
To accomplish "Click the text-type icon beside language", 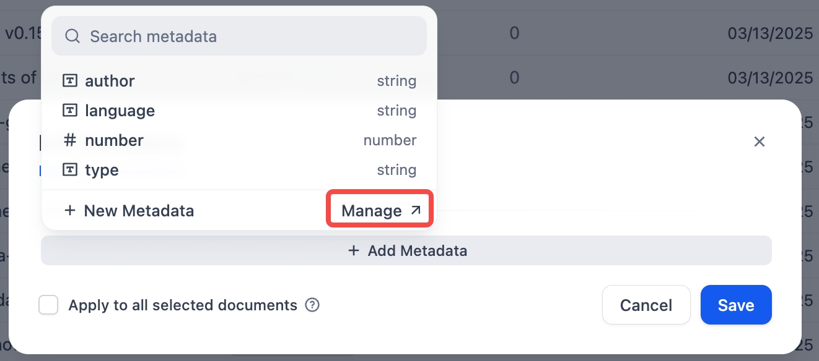I will (71, 110).
